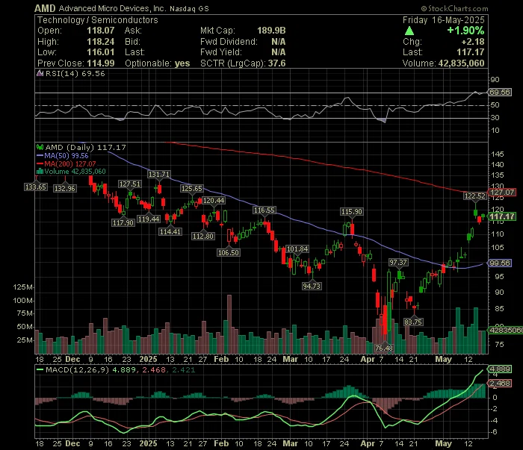523x450 pixels.
Task: Click the 97.37 peak annotation
Action: (398, 263)
